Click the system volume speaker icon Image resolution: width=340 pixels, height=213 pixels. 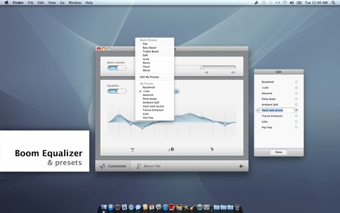[292, 3]
